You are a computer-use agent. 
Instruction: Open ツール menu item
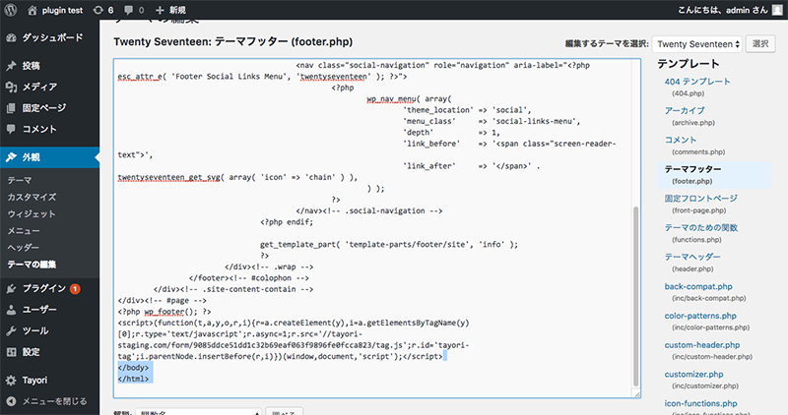pos(50,330)
